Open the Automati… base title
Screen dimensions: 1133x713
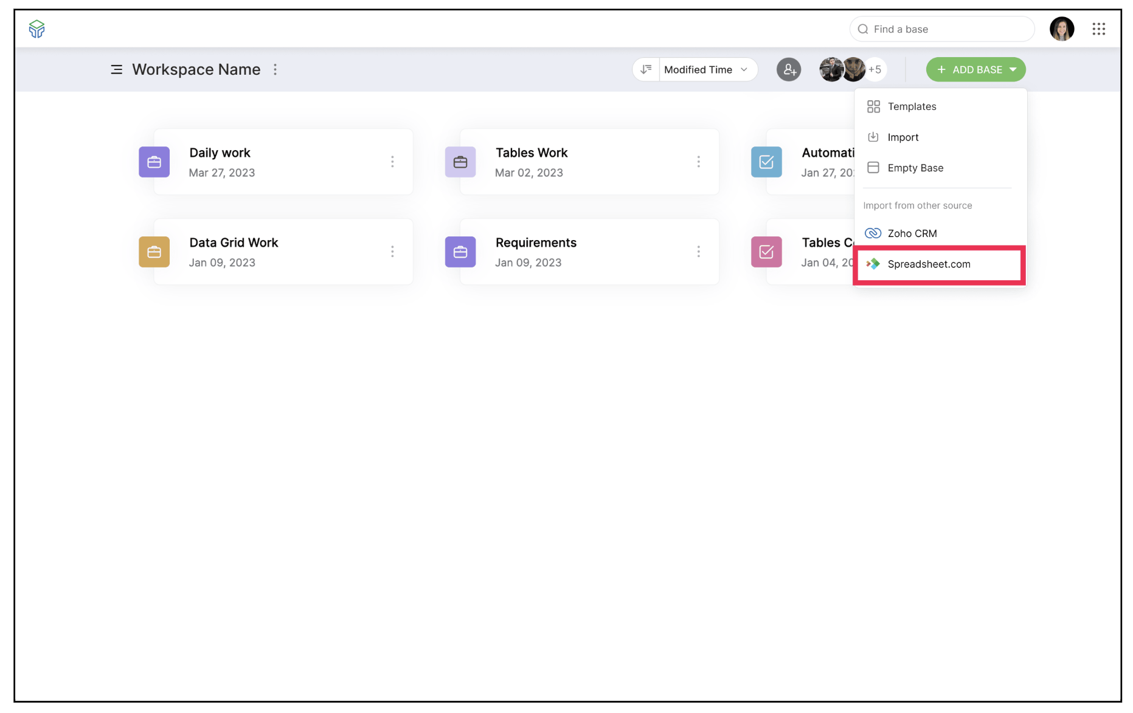(x=828, y=153)
